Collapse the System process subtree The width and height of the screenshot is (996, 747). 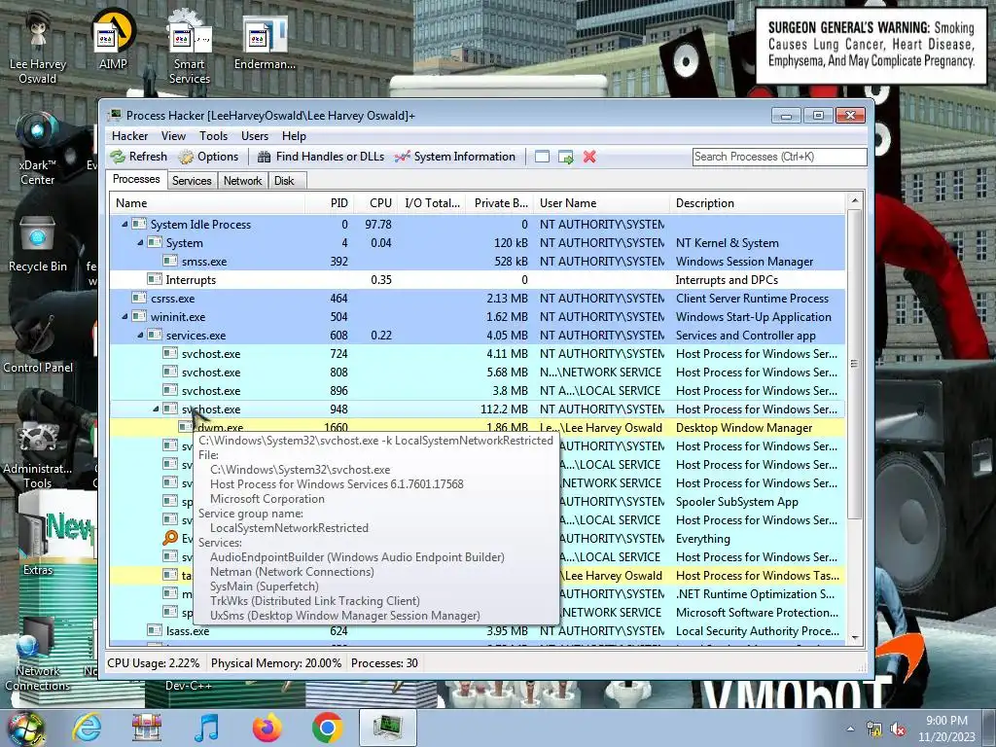coord(140,242)
